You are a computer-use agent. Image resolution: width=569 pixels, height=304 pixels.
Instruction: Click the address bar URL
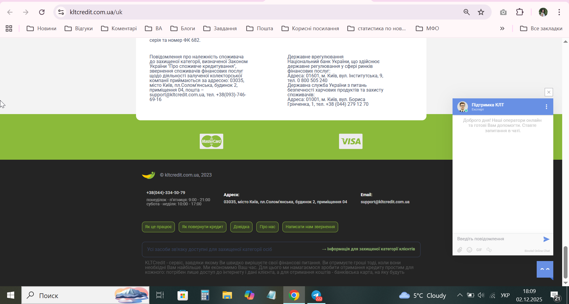[x=96, y=12]
